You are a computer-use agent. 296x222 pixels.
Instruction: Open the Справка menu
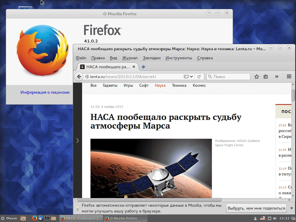[205, 58]
